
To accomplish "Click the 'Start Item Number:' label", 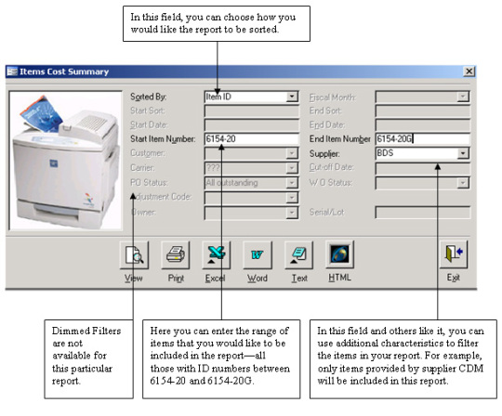I will (x=163, y=139).
